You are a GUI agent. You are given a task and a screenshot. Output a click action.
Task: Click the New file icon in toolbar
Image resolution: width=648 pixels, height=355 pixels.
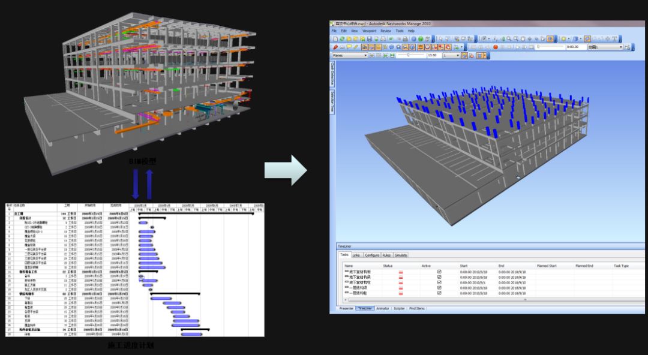pos(334,38)
